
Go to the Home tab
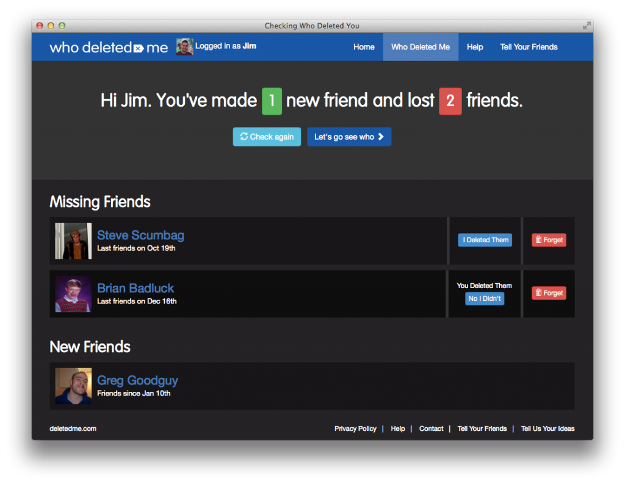click(x=364, y=47)
